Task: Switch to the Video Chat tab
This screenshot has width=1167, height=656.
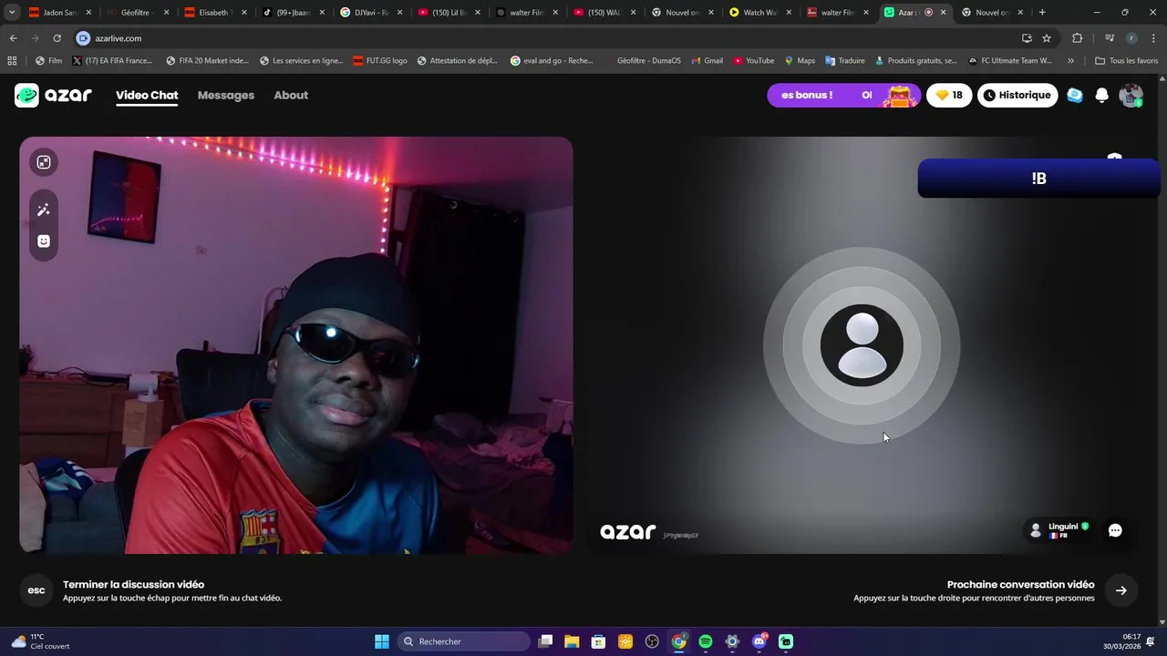Action: [x=147, y=95]
